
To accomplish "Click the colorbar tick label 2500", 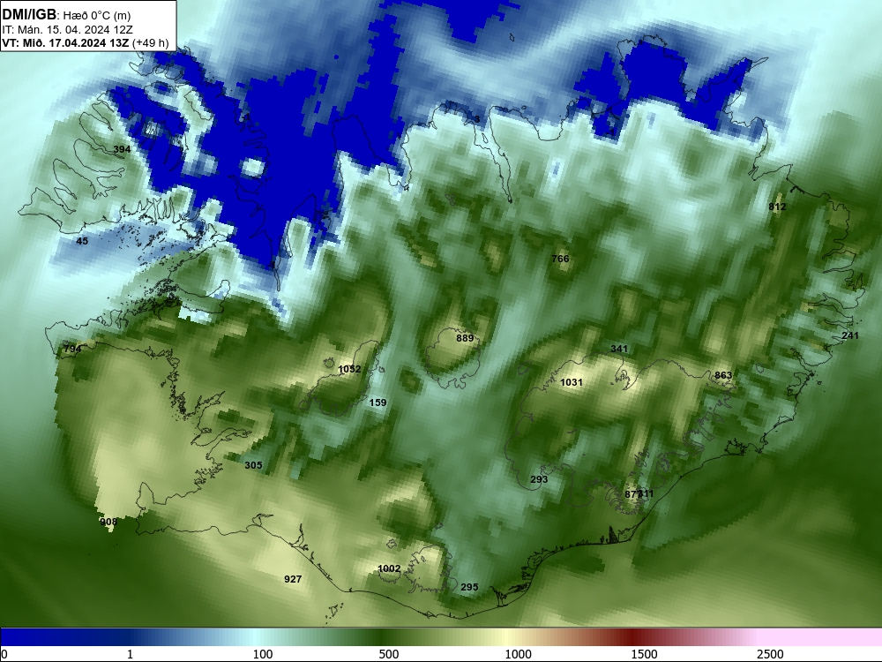I will (x=770, y=654).
